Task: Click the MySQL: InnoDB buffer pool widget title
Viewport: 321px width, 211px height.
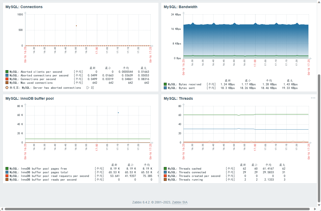Action: click(x=30, y=98)
